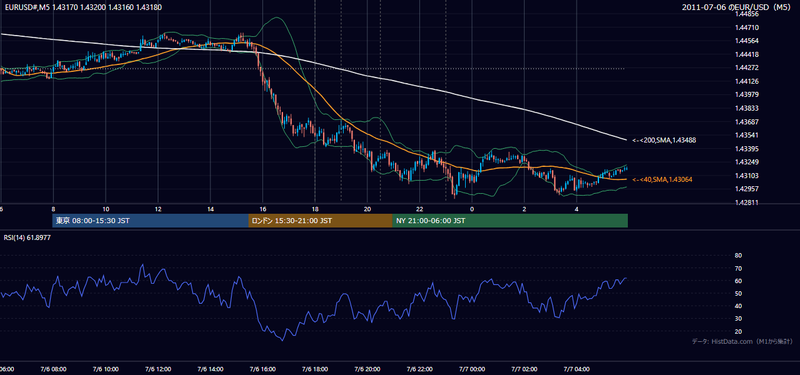Click hour tick 0 under price chart
800x375 pixels.
(x=472, y=209)
